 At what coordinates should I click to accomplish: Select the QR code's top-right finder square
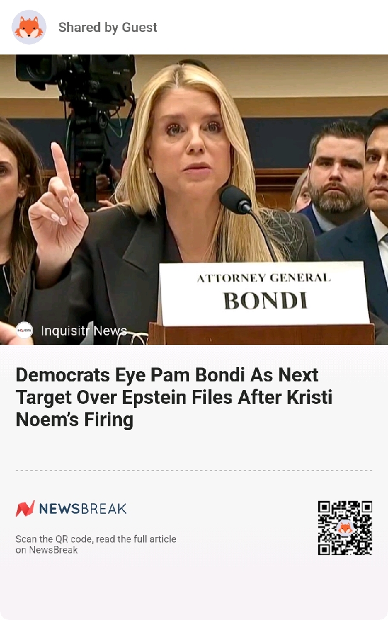pyautogui.click(x=366, y=507)
